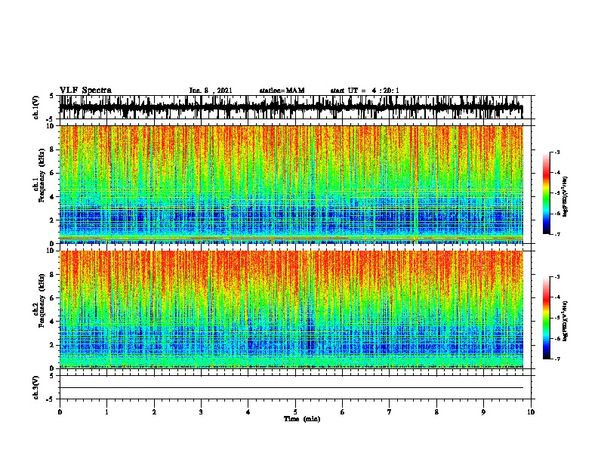The height and width of the screenshot is (462, 598).
Task: Click the "Time (min)" axis label
Action: (302, 419)
